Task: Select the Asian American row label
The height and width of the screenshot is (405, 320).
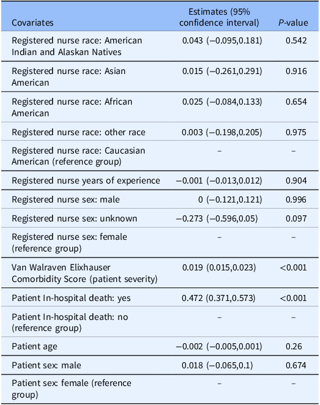Action: coord(69,76)
